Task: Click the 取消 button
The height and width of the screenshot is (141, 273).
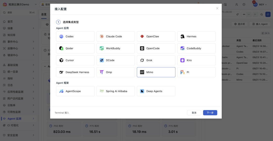Action: coord(194,113)
